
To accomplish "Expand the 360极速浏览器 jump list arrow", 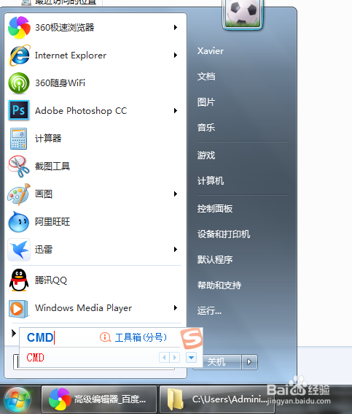I will pos(176,28).
